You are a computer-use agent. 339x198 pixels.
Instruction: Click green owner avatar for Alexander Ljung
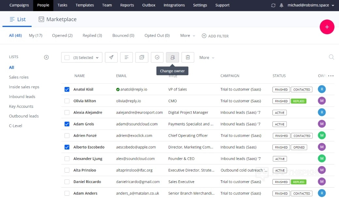pos(322,159)
